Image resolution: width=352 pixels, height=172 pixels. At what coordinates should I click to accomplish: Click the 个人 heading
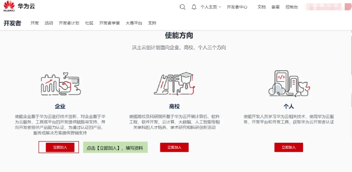289,106
